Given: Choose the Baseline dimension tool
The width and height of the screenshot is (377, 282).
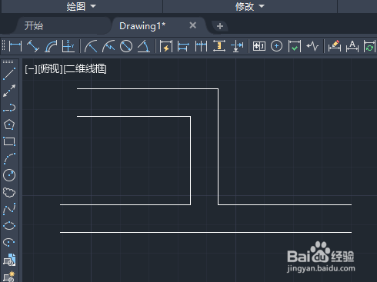Looking at the screenshot, I should [x=183, y=46].
